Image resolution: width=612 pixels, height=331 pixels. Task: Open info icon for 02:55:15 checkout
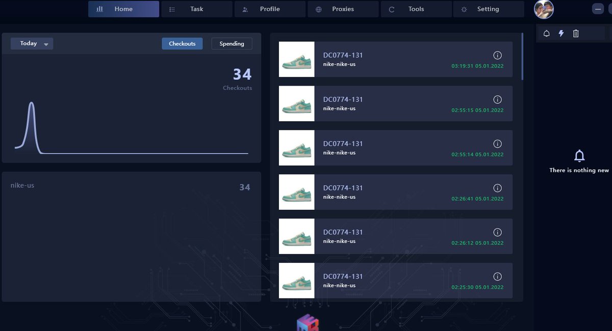click(498, 99)
